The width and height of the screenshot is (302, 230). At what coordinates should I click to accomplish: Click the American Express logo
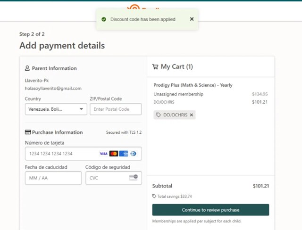124,154
